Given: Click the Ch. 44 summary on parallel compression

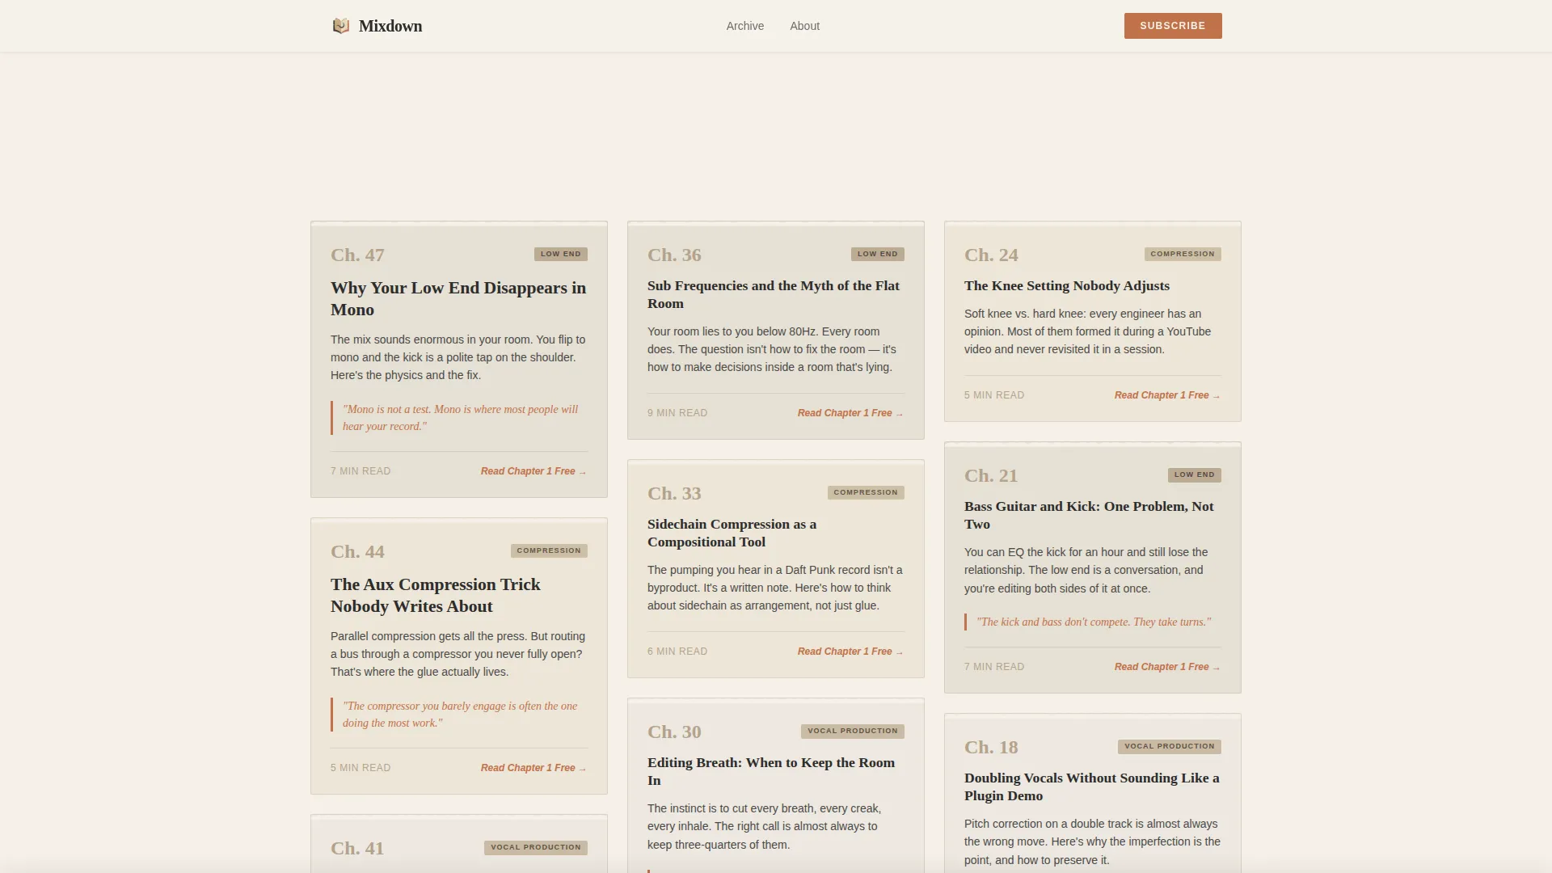Looking at the screenshot, I should pos(458,654).
